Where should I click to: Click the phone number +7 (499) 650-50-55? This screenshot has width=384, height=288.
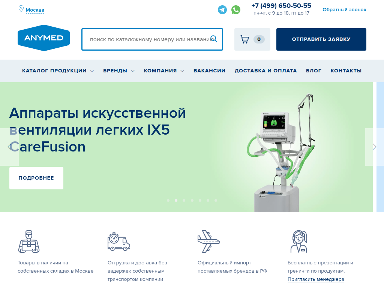[281, 6]
